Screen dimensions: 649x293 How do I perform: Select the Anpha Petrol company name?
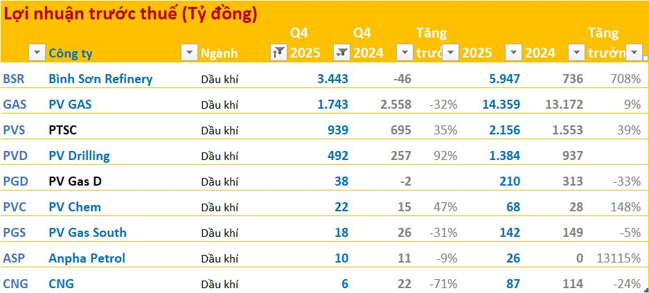(87, 258)
